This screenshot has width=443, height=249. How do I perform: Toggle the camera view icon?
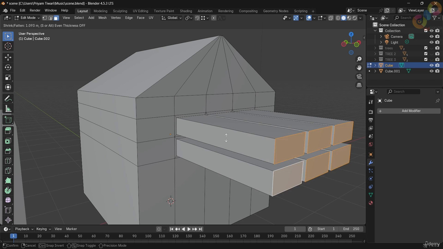point(359,76)
